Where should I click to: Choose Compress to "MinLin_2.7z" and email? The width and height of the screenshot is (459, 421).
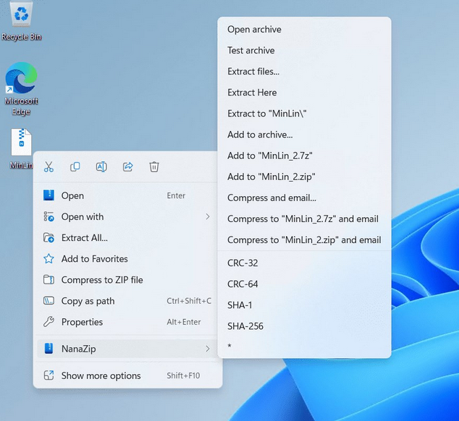point(305,219)
